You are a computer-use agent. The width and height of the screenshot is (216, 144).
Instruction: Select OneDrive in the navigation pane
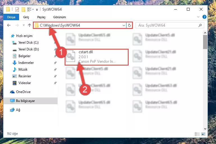pyautogui.click(x=23, y=92)
